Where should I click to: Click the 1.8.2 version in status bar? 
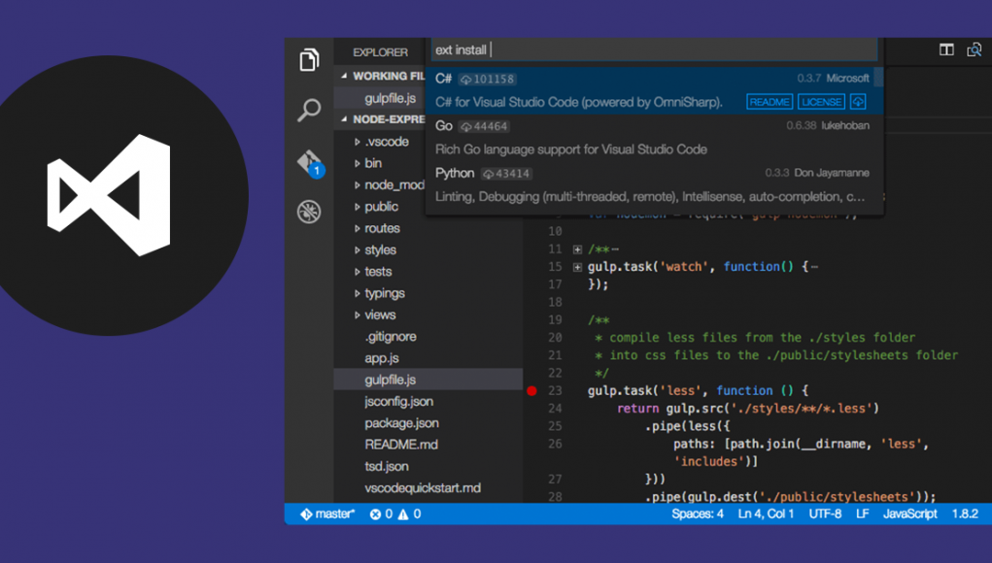[x=965, y=514]
